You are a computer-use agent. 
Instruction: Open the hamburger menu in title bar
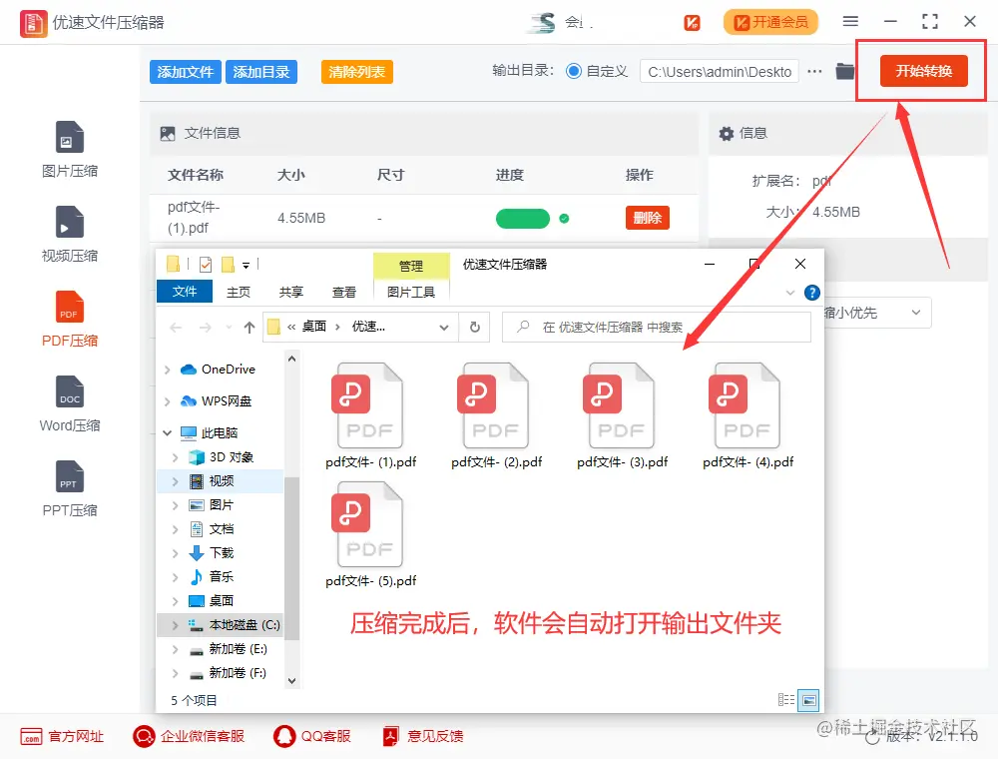tap(850, 22)
